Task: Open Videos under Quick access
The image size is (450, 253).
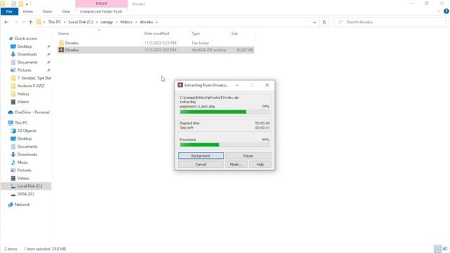Action: [23, 102]
